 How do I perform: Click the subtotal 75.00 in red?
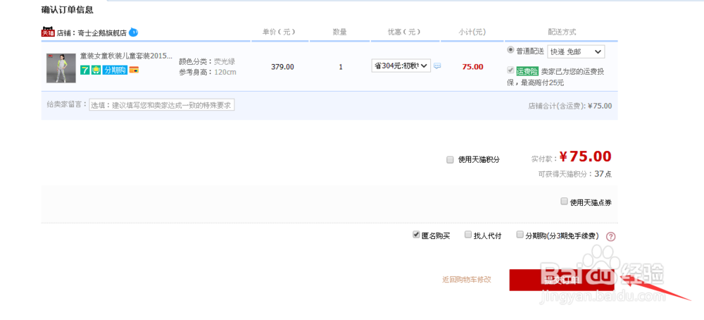[472, 67]
